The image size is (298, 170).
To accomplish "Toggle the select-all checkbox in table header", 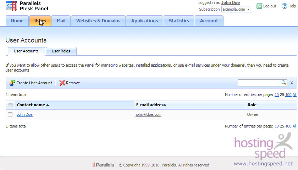I will [10, 105].
